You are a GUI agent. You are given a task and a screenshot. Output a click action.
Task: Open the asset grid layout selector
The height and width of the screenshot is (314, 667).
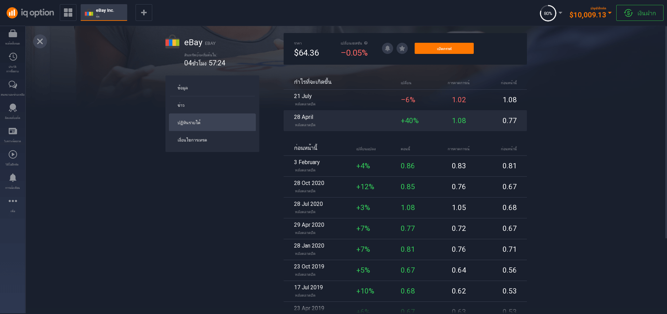click(68, 13)
